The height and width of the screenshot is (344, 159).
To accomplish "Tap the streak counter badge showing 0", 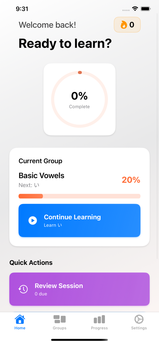I will point(127,25).
